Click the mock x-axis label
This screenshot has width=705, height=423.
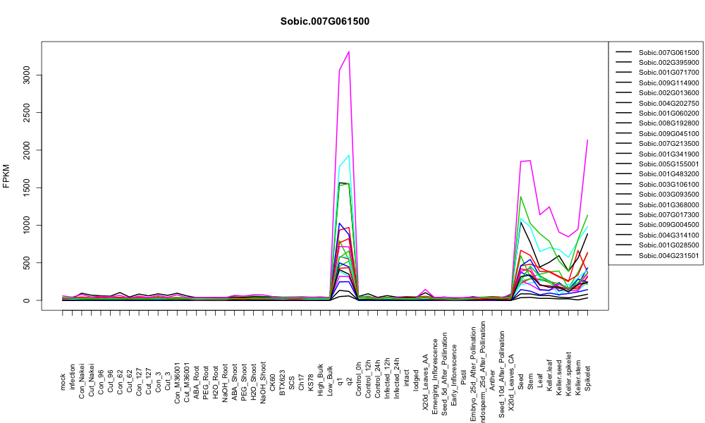tap(63, 381)
